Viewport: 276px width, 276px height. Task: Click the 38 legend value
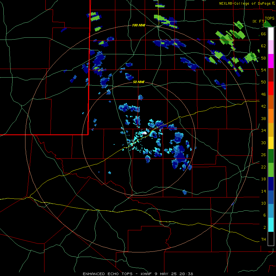(x=263, y=118)
